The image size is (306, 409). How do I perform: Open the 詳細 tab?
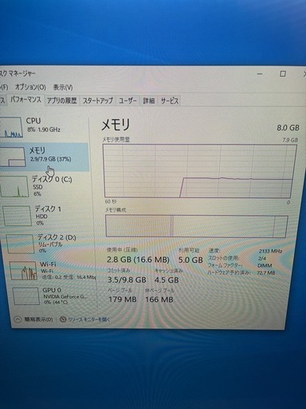(x=149, y=101)
